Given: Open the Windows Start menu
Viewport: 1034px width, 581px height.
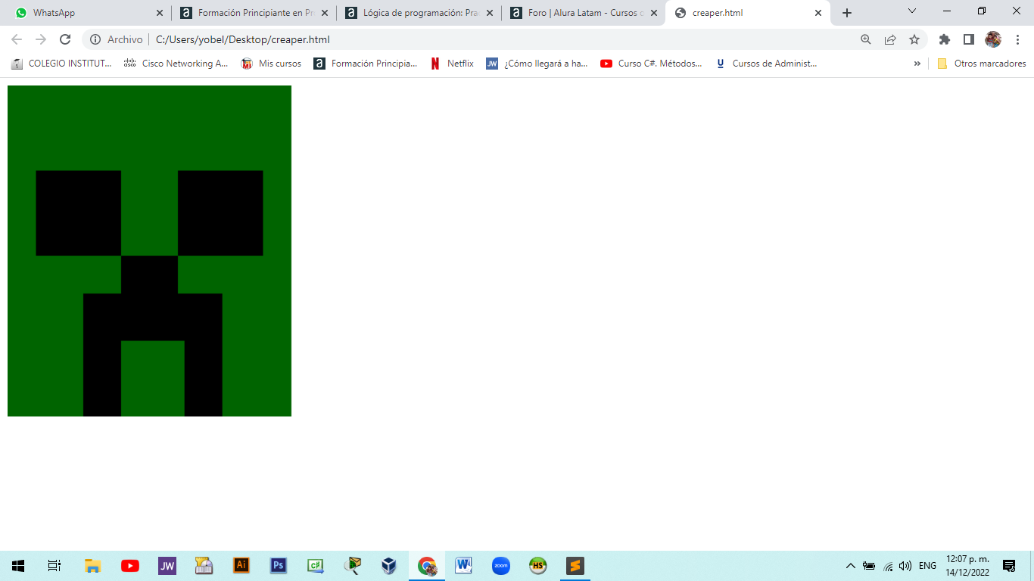Looking at the screenshot, I should pos(18,566).
